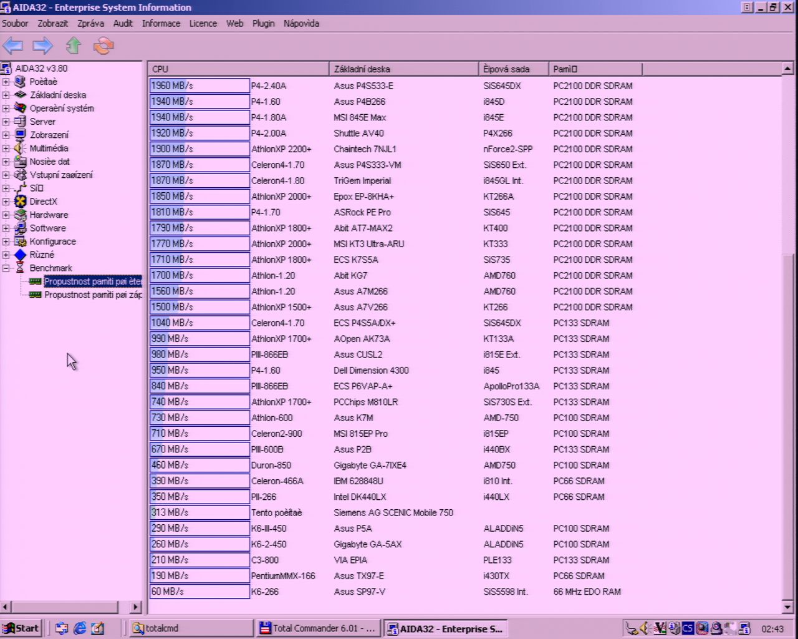Click the Základní deska column header
The width and height of the screenshot is (798, 639).
click(x=403, y=69)
